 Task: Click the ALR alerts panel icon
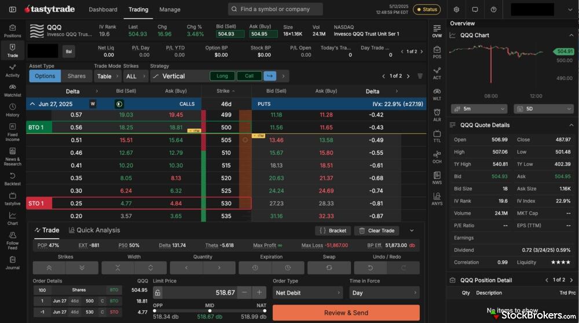pyautogui.click(x=437, y=115)
